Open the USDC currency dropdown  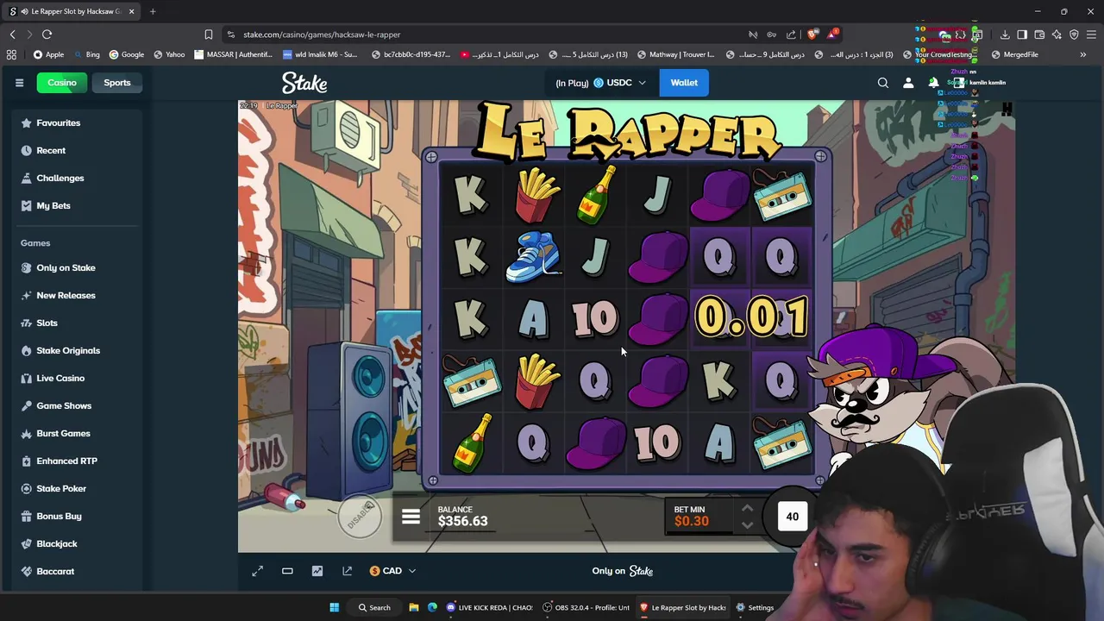tap(619, 83)
